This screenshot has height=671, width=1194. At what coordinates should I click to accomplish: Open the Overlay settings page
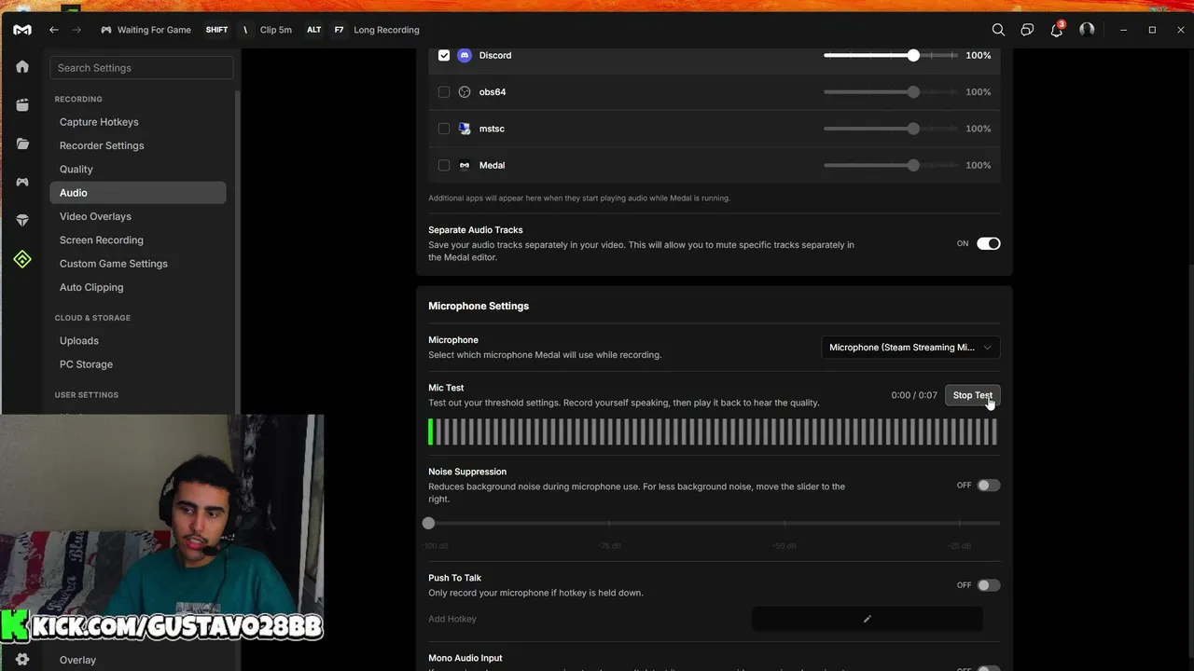click(x=77, y=660)
